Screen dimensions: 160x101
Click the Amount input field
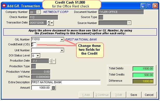(x=41, y=88)
